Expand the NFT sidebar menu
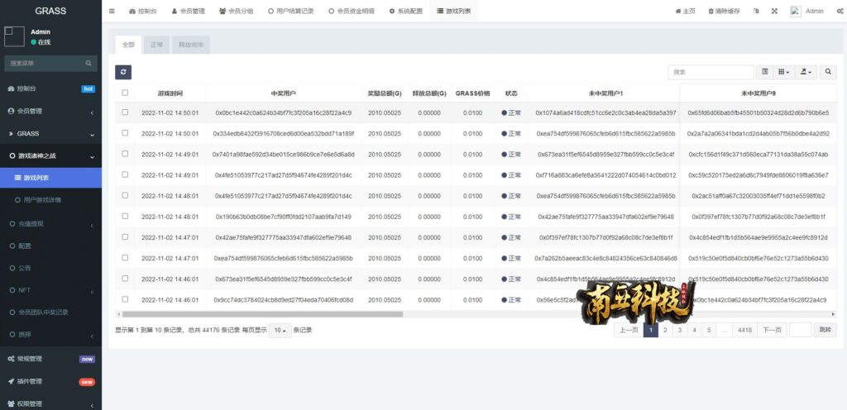This screenshot has width=847, height=410. [50, 290]
